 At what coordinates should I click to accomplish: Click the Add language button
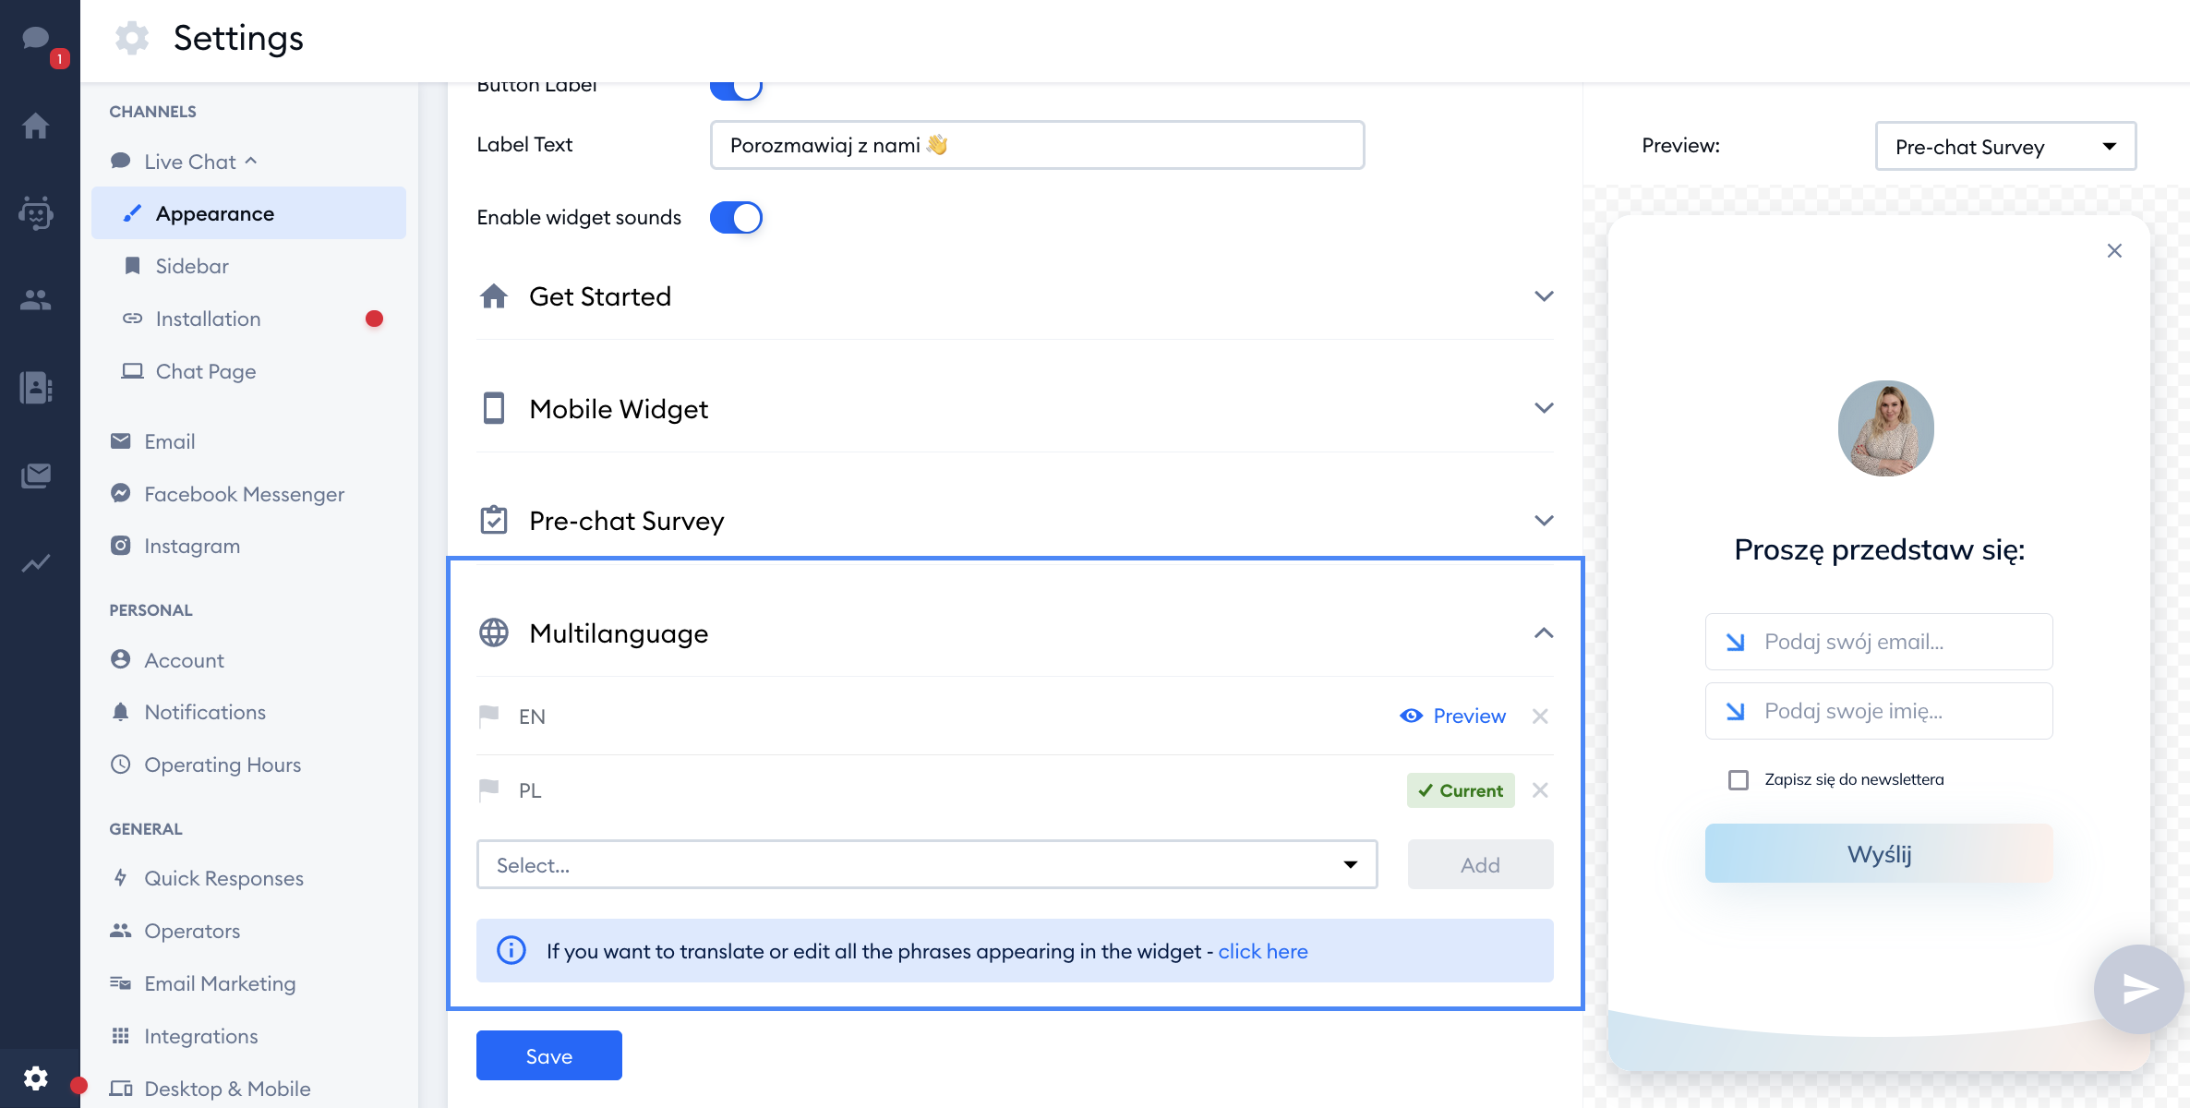[1480, 865]
